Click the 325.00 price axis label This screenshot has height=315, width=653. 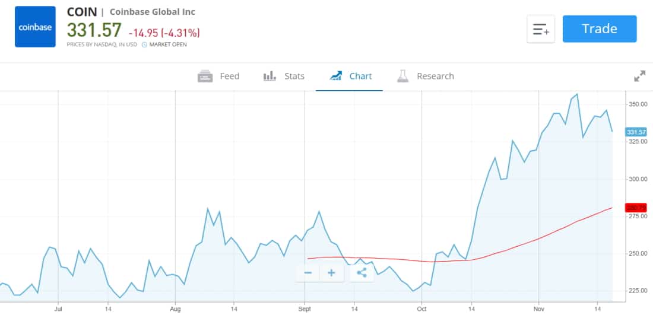tap(638, 141)
